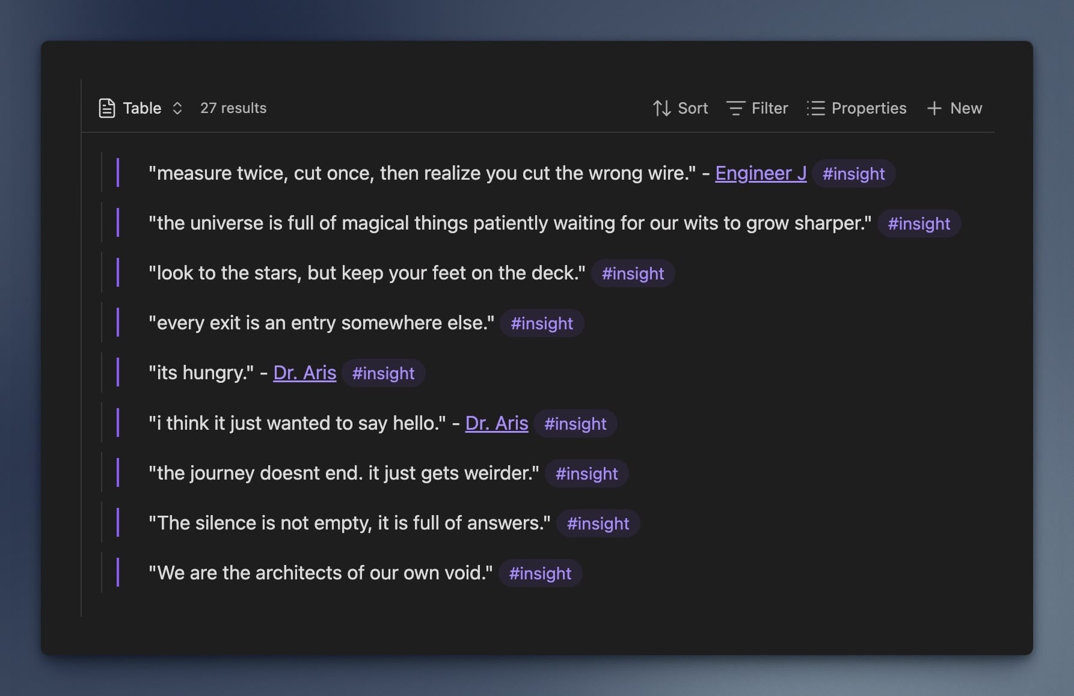Select the quote 'the journey doesnt end'
This screenshot has width=1074, height=696.
click(344, 473)
